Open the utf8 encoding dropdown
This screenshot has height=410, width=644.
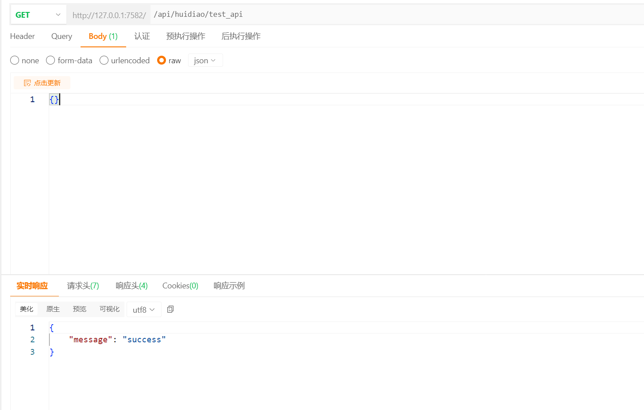pos(144,310)
